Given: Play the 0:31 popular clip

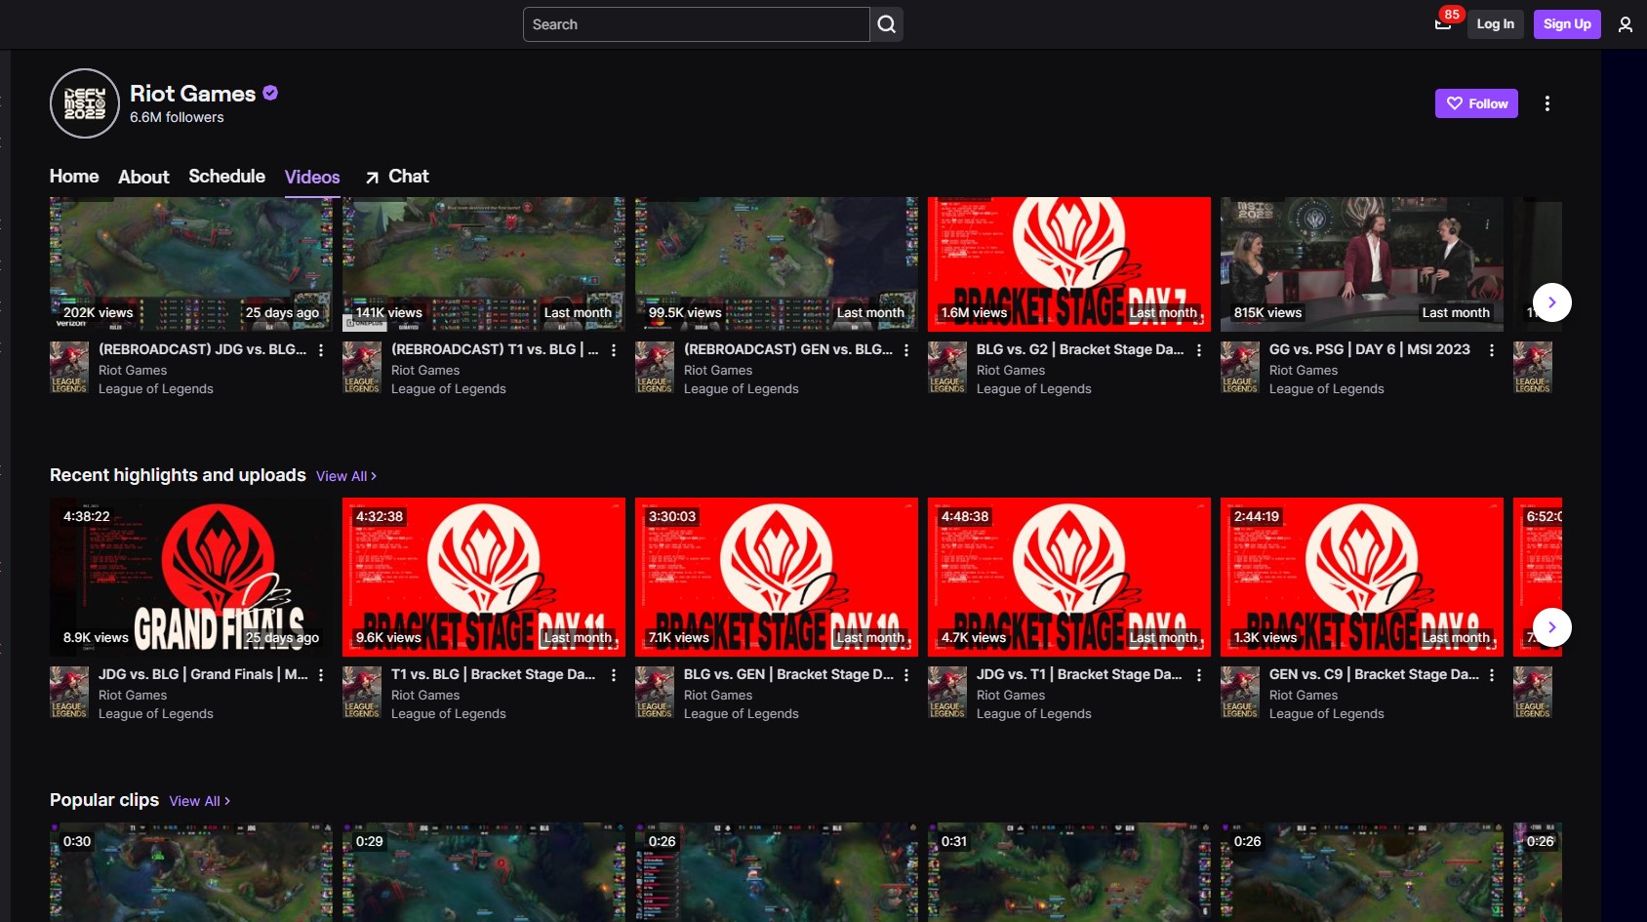Looking at the screenshot, I should [x=1069, y=872].
